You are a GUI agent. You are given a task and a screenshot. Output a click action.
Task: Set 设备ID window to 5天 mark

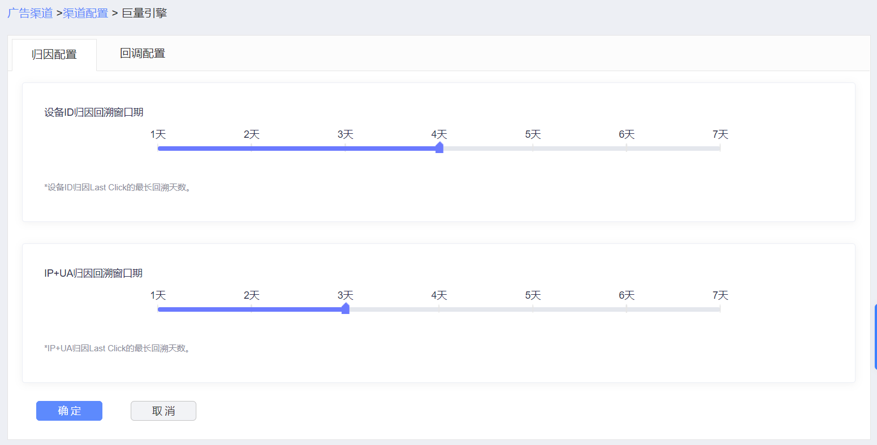point(532,149)
